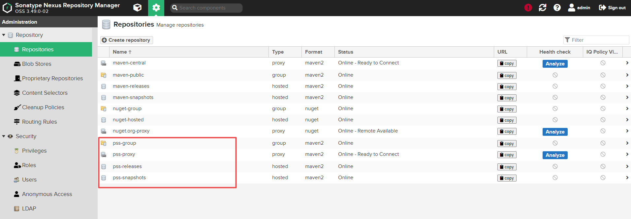Screen dimensions: 631x219
Task: Copy URL of pss-proxy
Action: (x=507, y=155)
